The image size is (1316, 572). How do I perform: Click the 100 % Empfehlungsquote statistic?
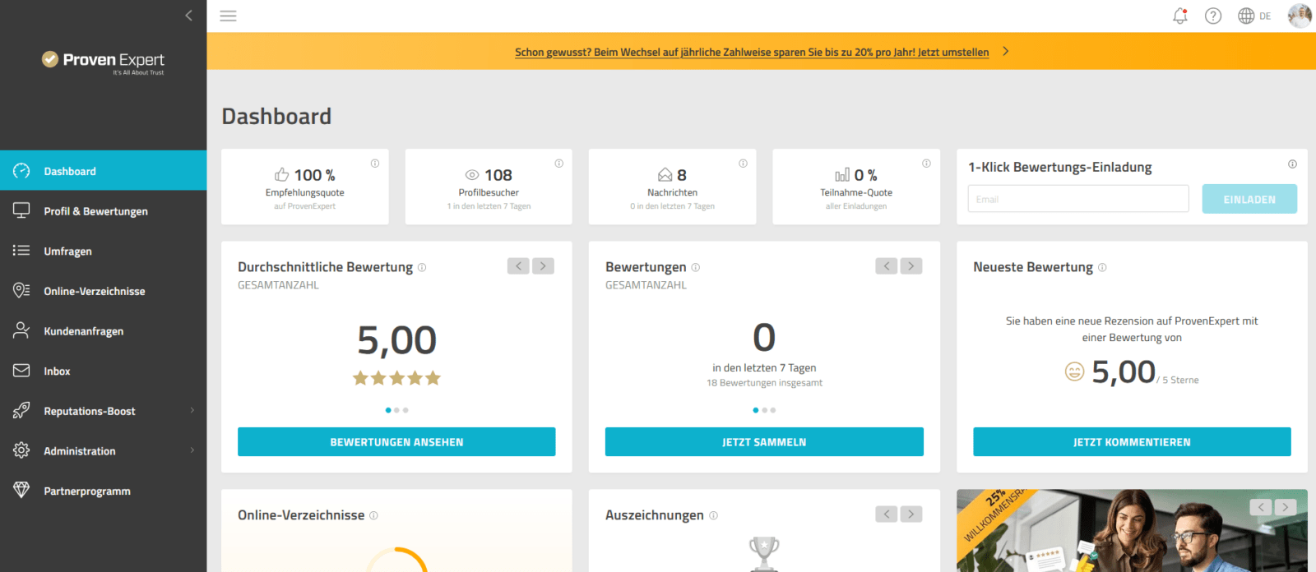(305, 175)
